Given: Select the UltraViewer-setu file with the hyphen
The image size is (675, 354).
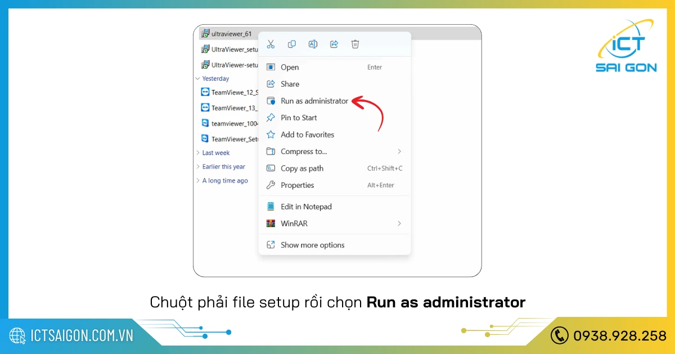Looking at the screenshot, I should [x=229, y=65].
